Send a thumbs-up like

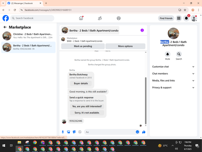pos(144,132)
